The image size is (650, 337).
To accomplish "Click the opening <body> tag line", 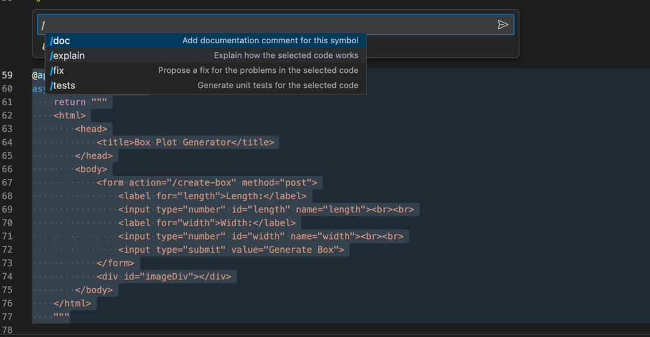I will (91, 169).
